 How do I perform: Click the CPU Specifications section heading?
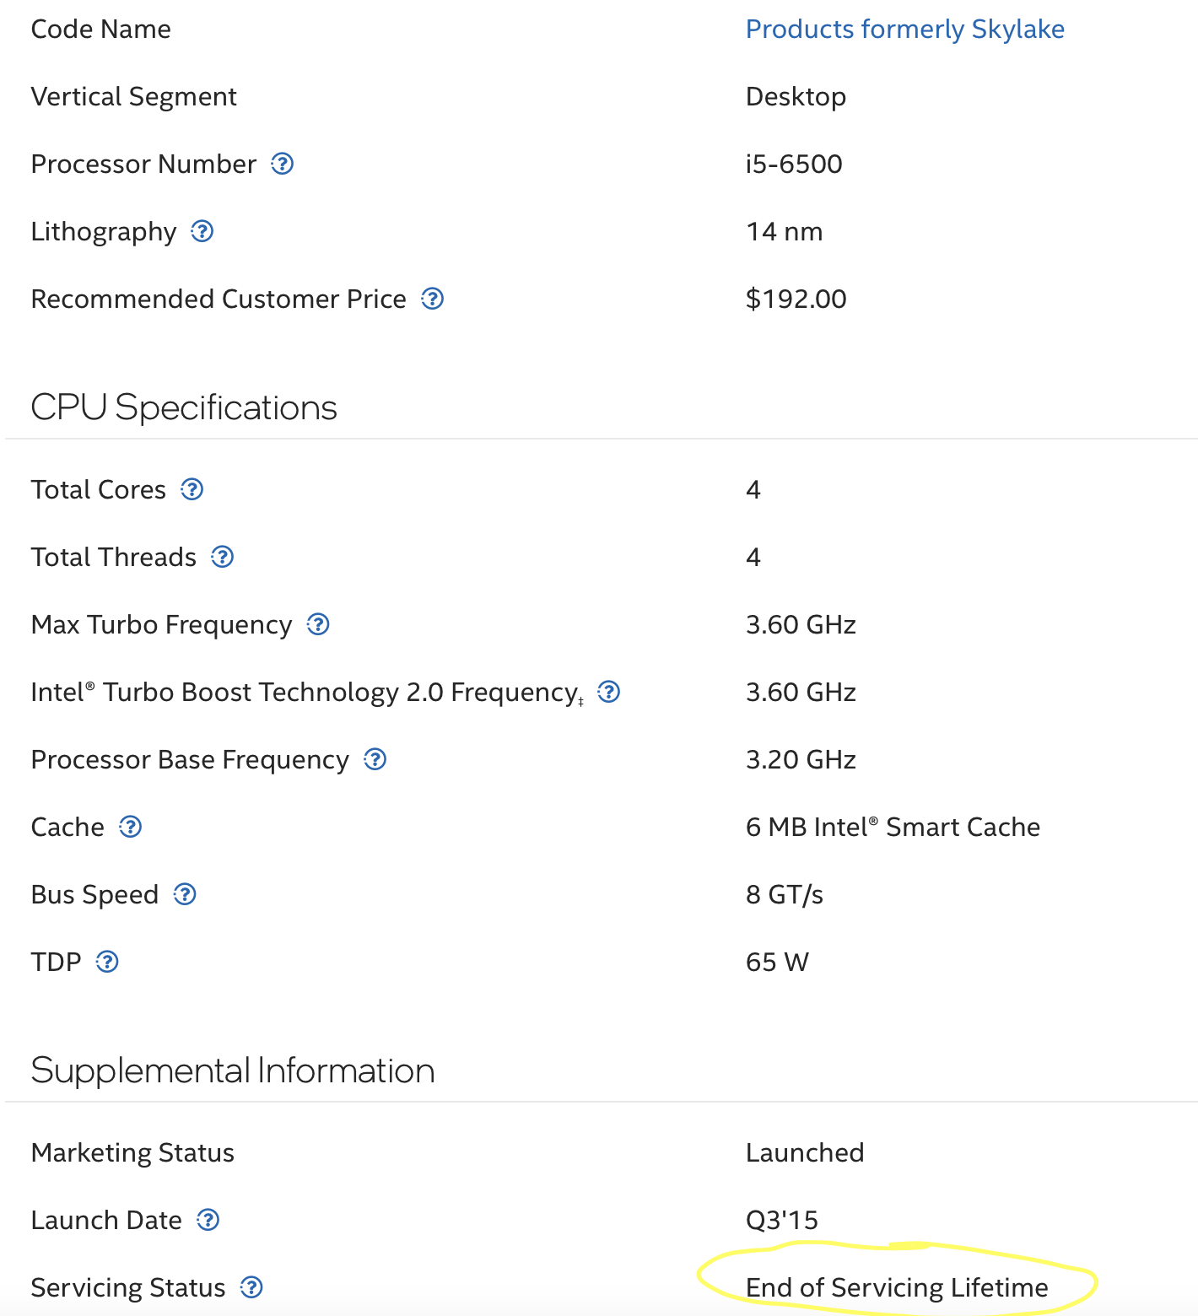click(184, 407)
